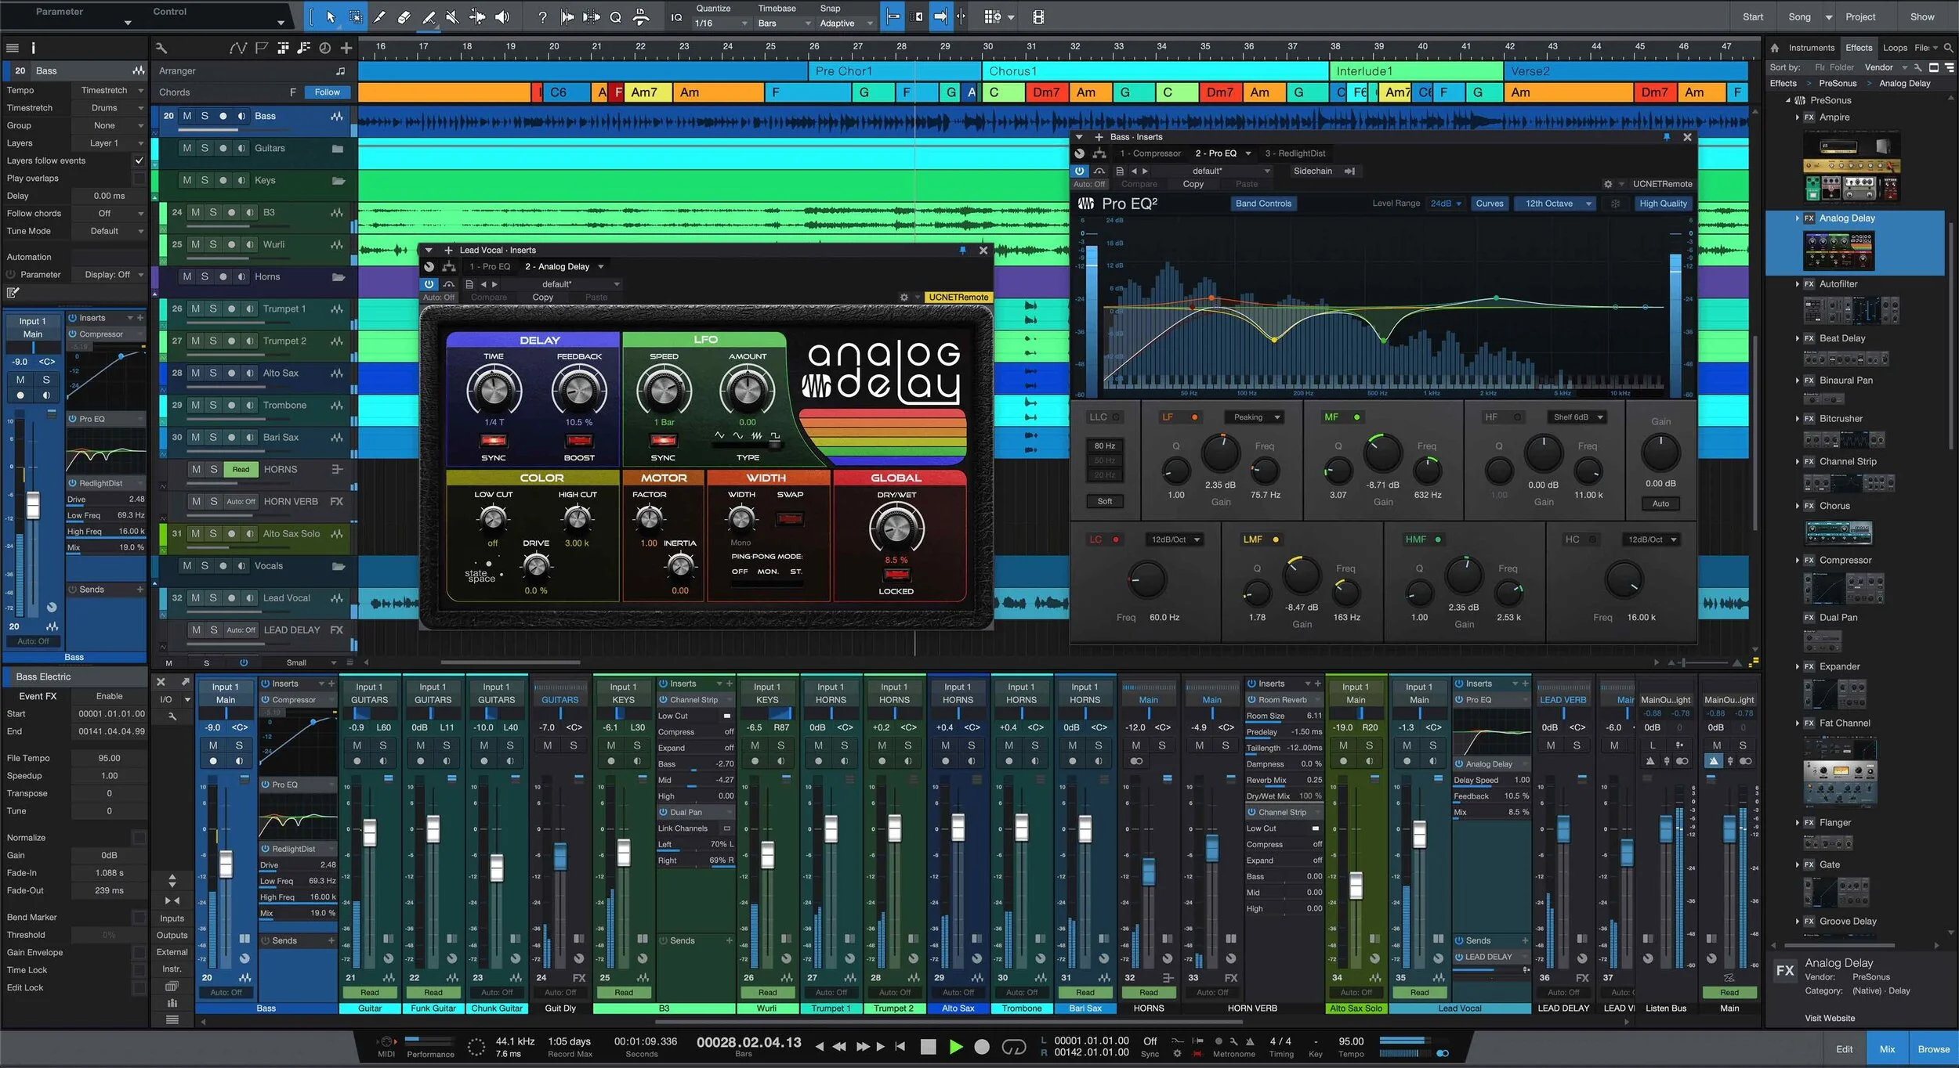1959x1068 pixels.
Task: Toggle the Loop button in transport
Action: point(1013,1046)
